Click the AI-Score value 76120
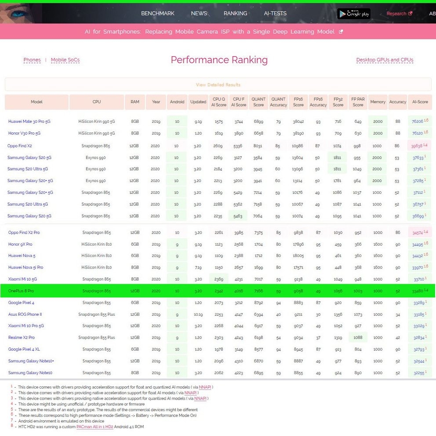This screenshot has width=436, height=436. tap(418, 133)
